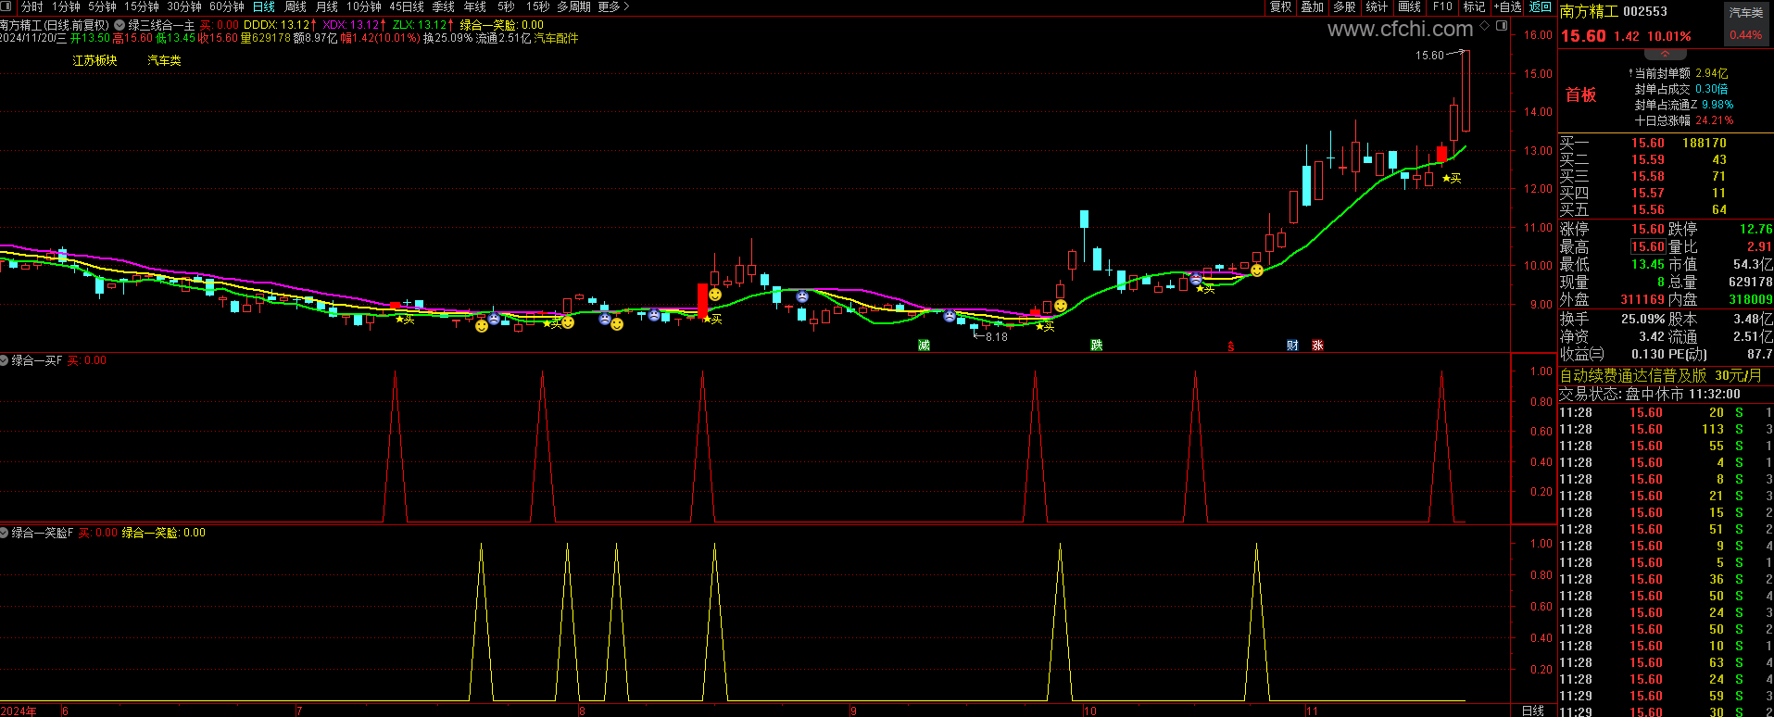Open indicator settings for 绿三线合一主 circle icon
This screenshot has width=1774, height=717.
[x=120, y=25]
